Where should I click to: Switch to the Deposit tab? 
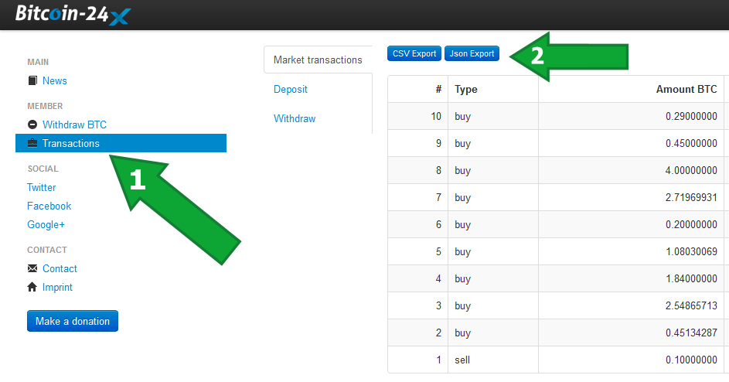pyautogui.click(x=291, y=89)
